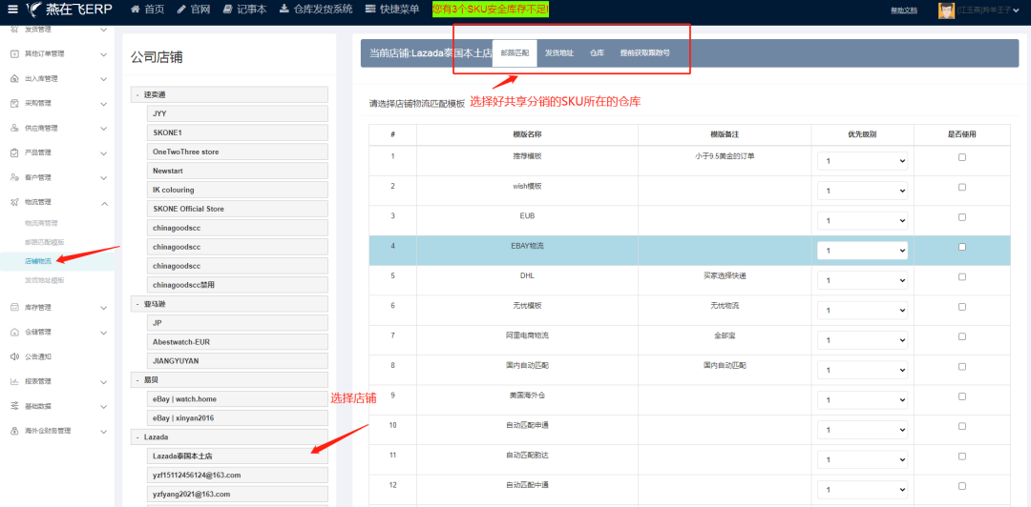Select the Abestwatch-EUR store
The image size is (1031, 507).
click(238, 342)
